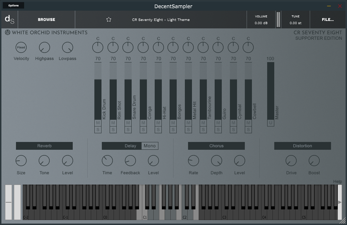Click the Reverb Level knob
The width and height of the screenshot is (347, 225).
click(67, 160)
